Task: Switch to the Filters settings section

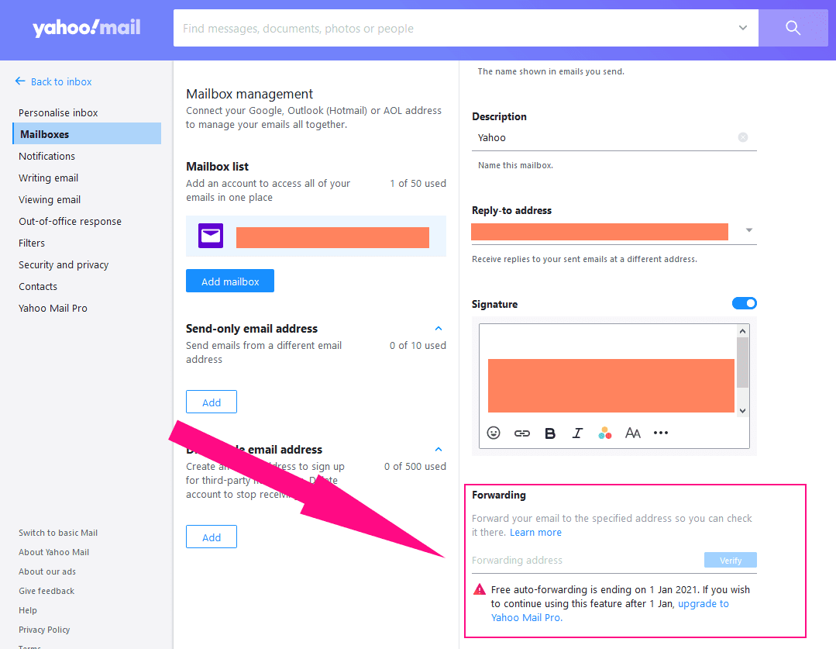Action: 32,243
